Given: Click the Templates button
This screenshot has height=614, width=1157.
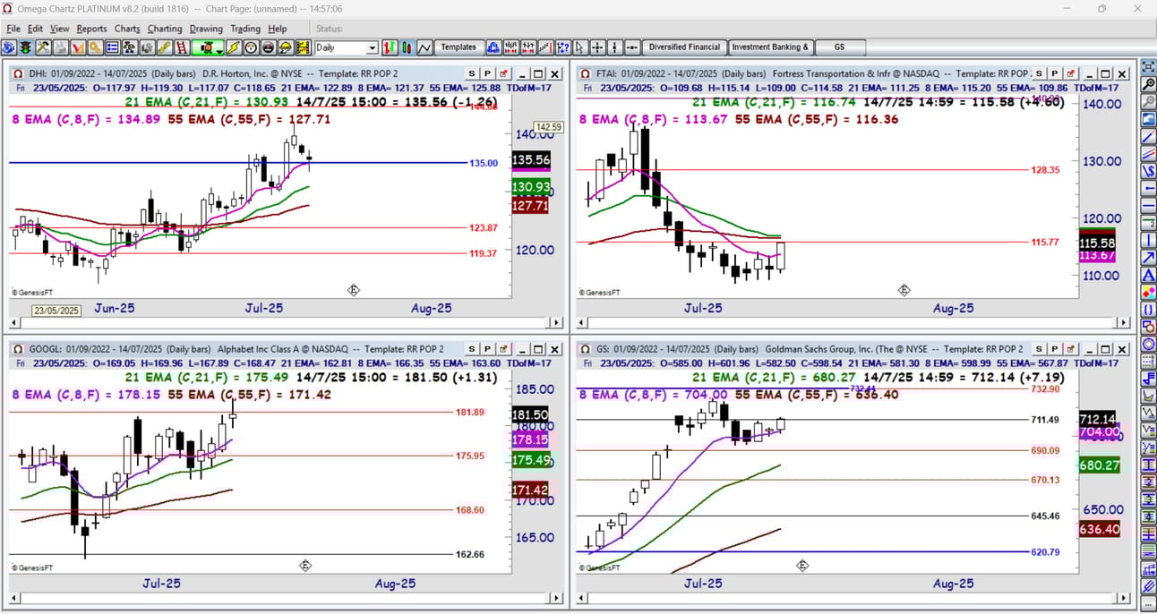Looking at the screenshot, I should tap(459, 47).
